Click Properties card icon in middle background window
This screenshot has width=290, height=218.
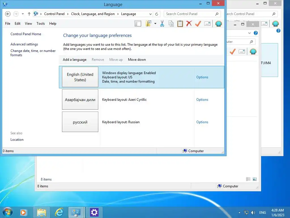(x=242, y=51)
